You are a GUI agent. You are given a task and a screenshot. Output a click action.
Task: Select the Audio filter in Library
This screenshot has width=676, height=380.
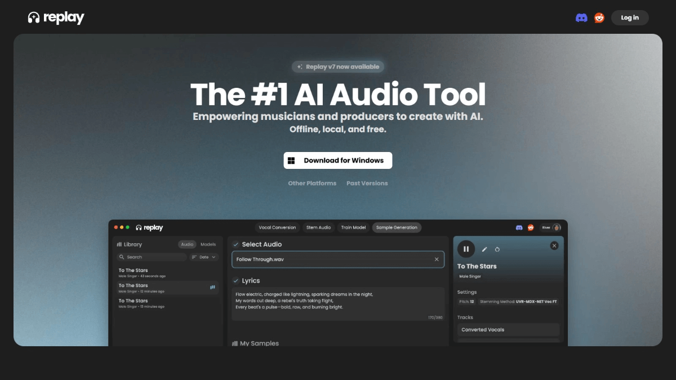pos(187,244)
